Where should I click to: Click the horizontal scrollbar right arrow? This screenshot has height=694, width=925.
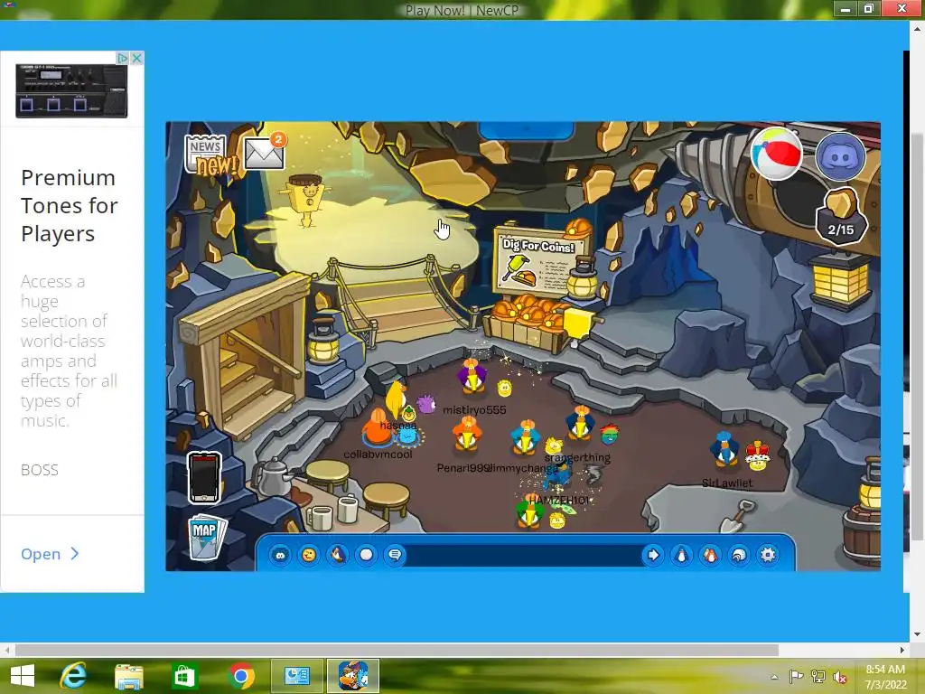coord(902,651)
